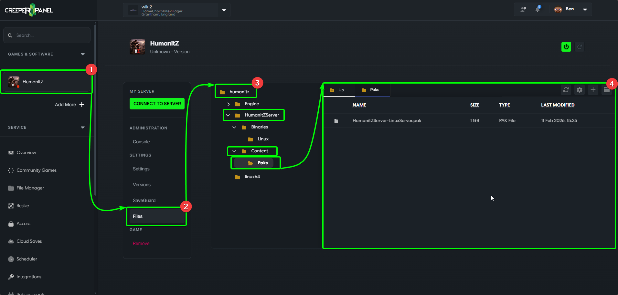Go up one folder level

tap(337, 90)
